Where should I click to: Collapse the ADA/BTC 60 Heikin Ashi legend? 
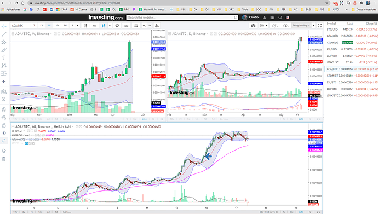[x=13, y=126]
